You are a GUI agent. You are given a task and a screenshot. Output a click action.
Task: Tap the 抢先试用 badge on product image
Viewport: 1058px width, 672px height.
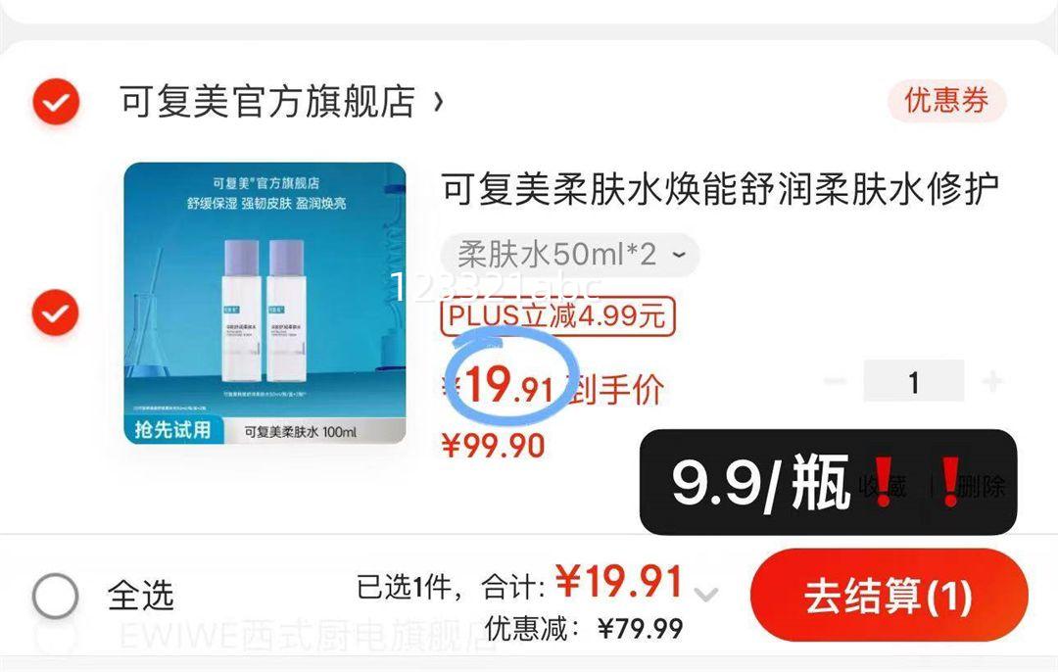[173, 429]
